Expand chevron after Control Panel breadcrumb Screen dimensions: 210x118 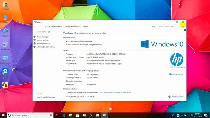pos(64,26)
